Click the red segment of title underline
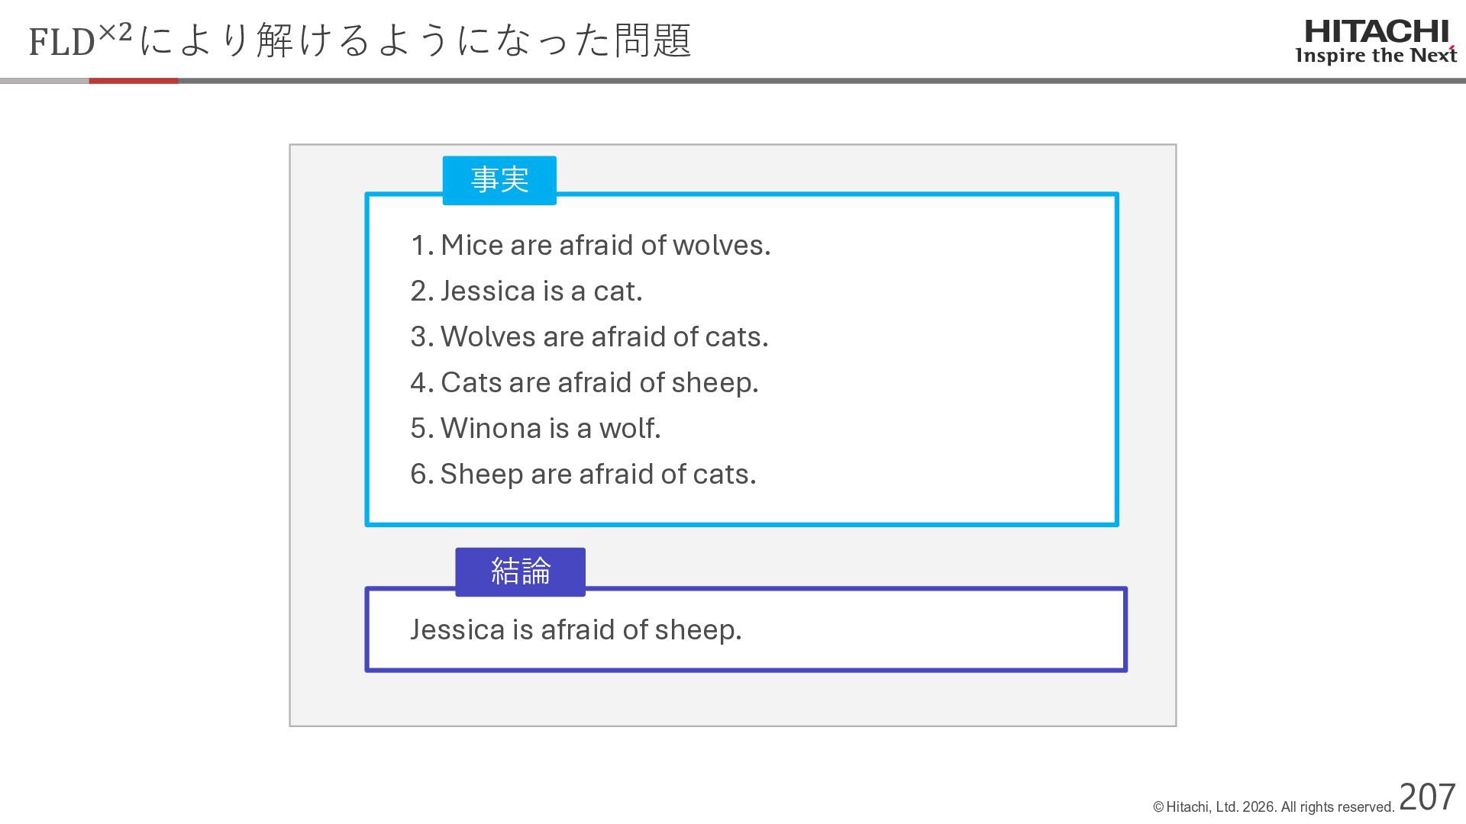 coord(134,80)
